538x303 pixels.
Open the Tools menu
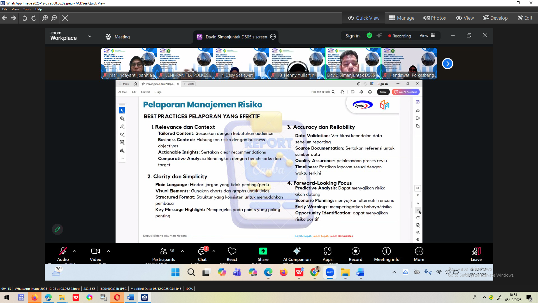click(27, 9)
